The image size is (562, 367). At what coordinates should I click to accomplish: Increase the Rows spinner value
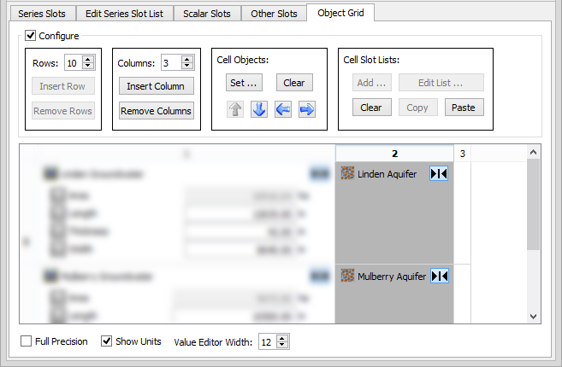89,59
